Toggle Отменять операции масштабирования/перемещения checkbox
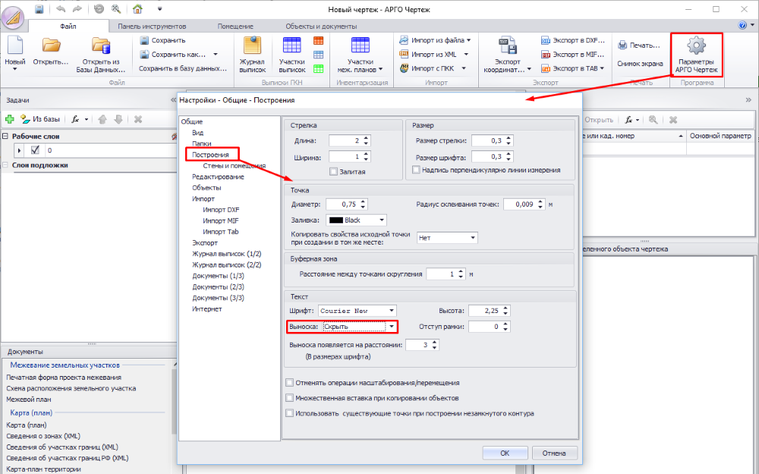This screenshot has height=474, width=759. click(289, 383)
